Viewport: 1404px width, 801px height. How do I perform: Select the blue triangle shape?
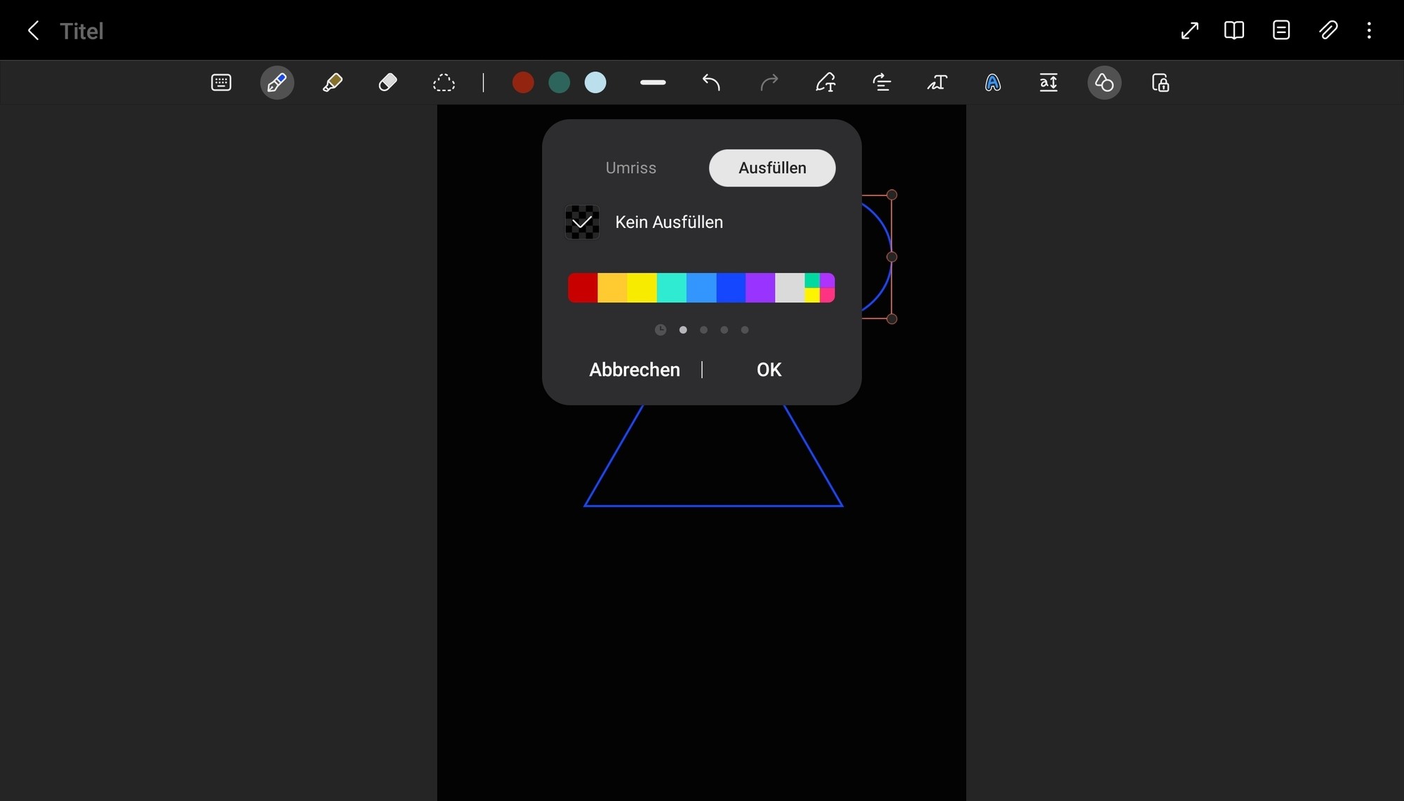[713, 456]
